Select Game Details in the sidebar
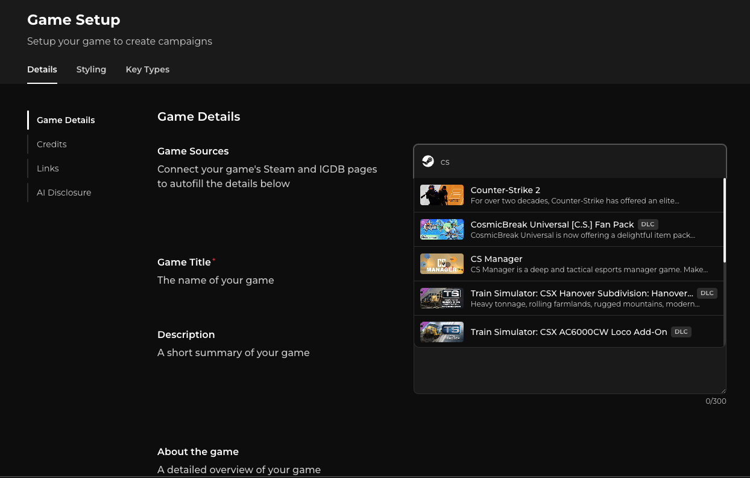Image resolution: width=750 pixels, height=478 pixels. point(66,120)
